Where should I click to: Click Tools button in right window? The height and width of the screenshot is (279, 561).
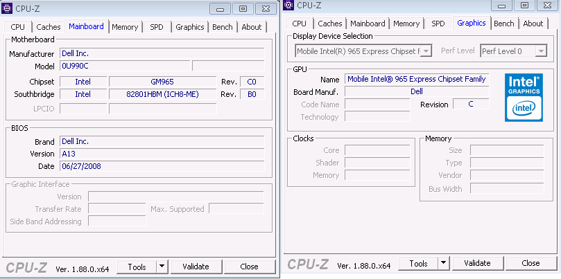[419, 263]
